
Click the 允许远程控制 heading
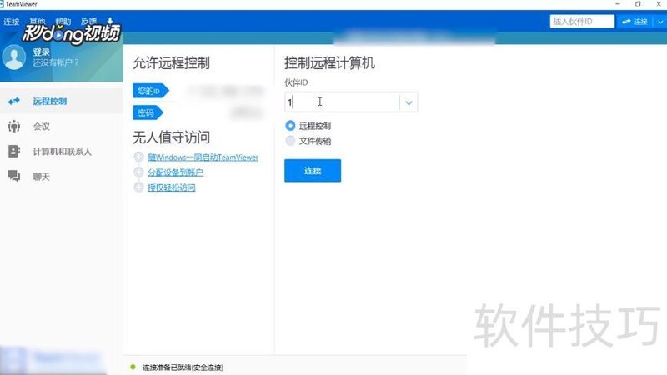(x=172, y=63)
